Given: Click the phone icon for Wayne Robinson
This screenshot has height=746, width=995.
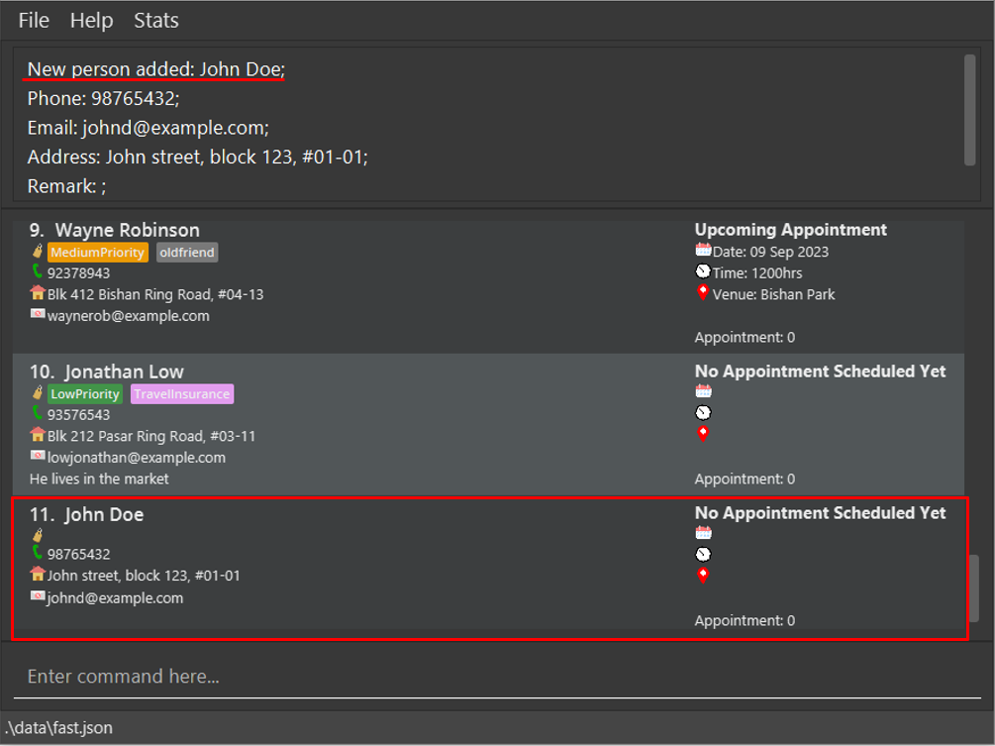Looking at the screenshot, I should pyautogui.click(x=38, y=271).
